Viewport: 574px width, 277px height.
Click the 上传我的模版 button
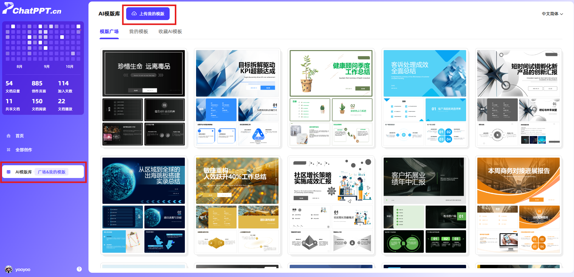pos(148,14)
